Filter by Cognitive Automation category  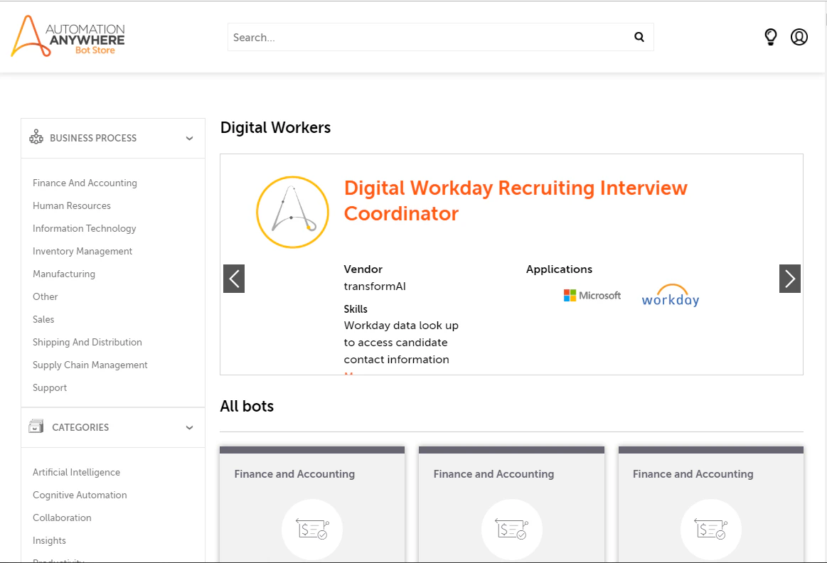tap(80, 495)
